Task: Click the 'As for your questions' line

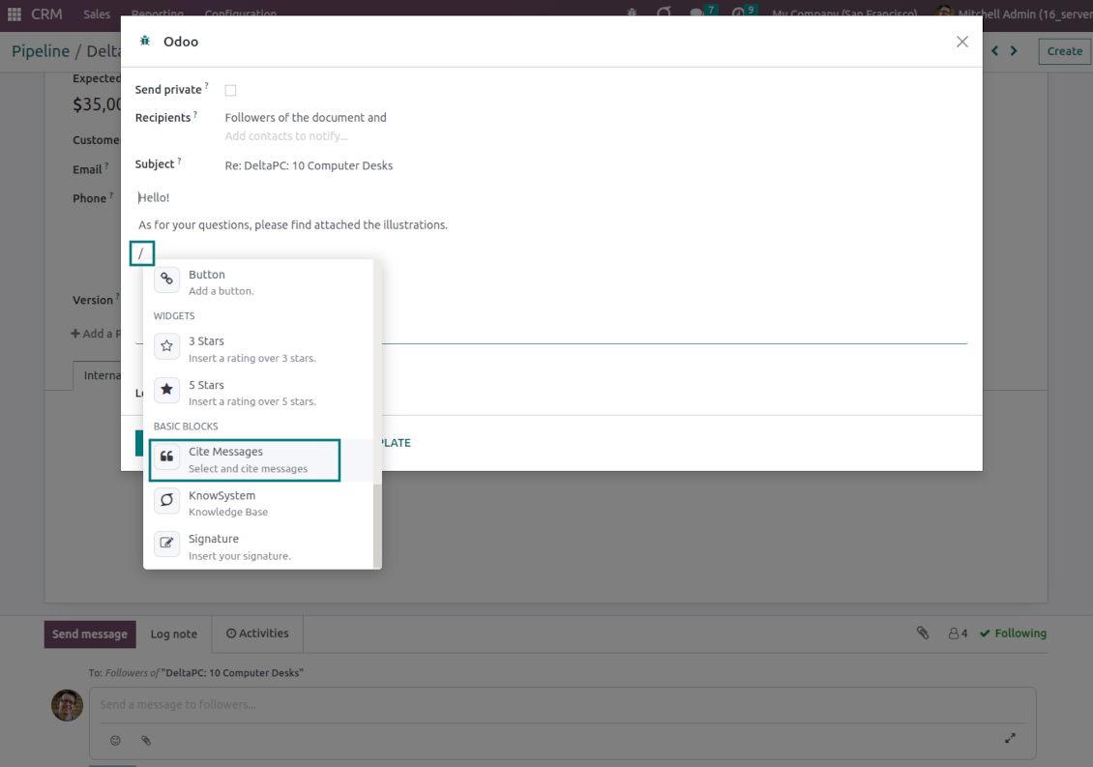Action: coord(293,225)
